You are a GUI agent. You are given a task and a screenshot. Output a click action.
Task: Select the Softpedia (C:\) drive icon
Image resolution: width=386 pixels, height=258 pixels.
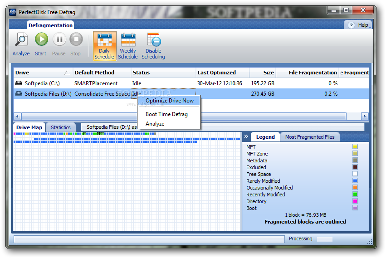click(x=19, y=83)
